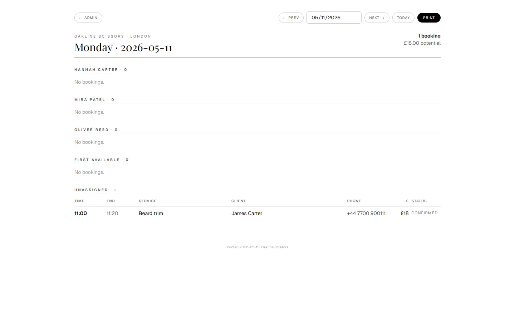Click the CONFIRMED status label
Screen dimensions: 515x322
(425, 213)
